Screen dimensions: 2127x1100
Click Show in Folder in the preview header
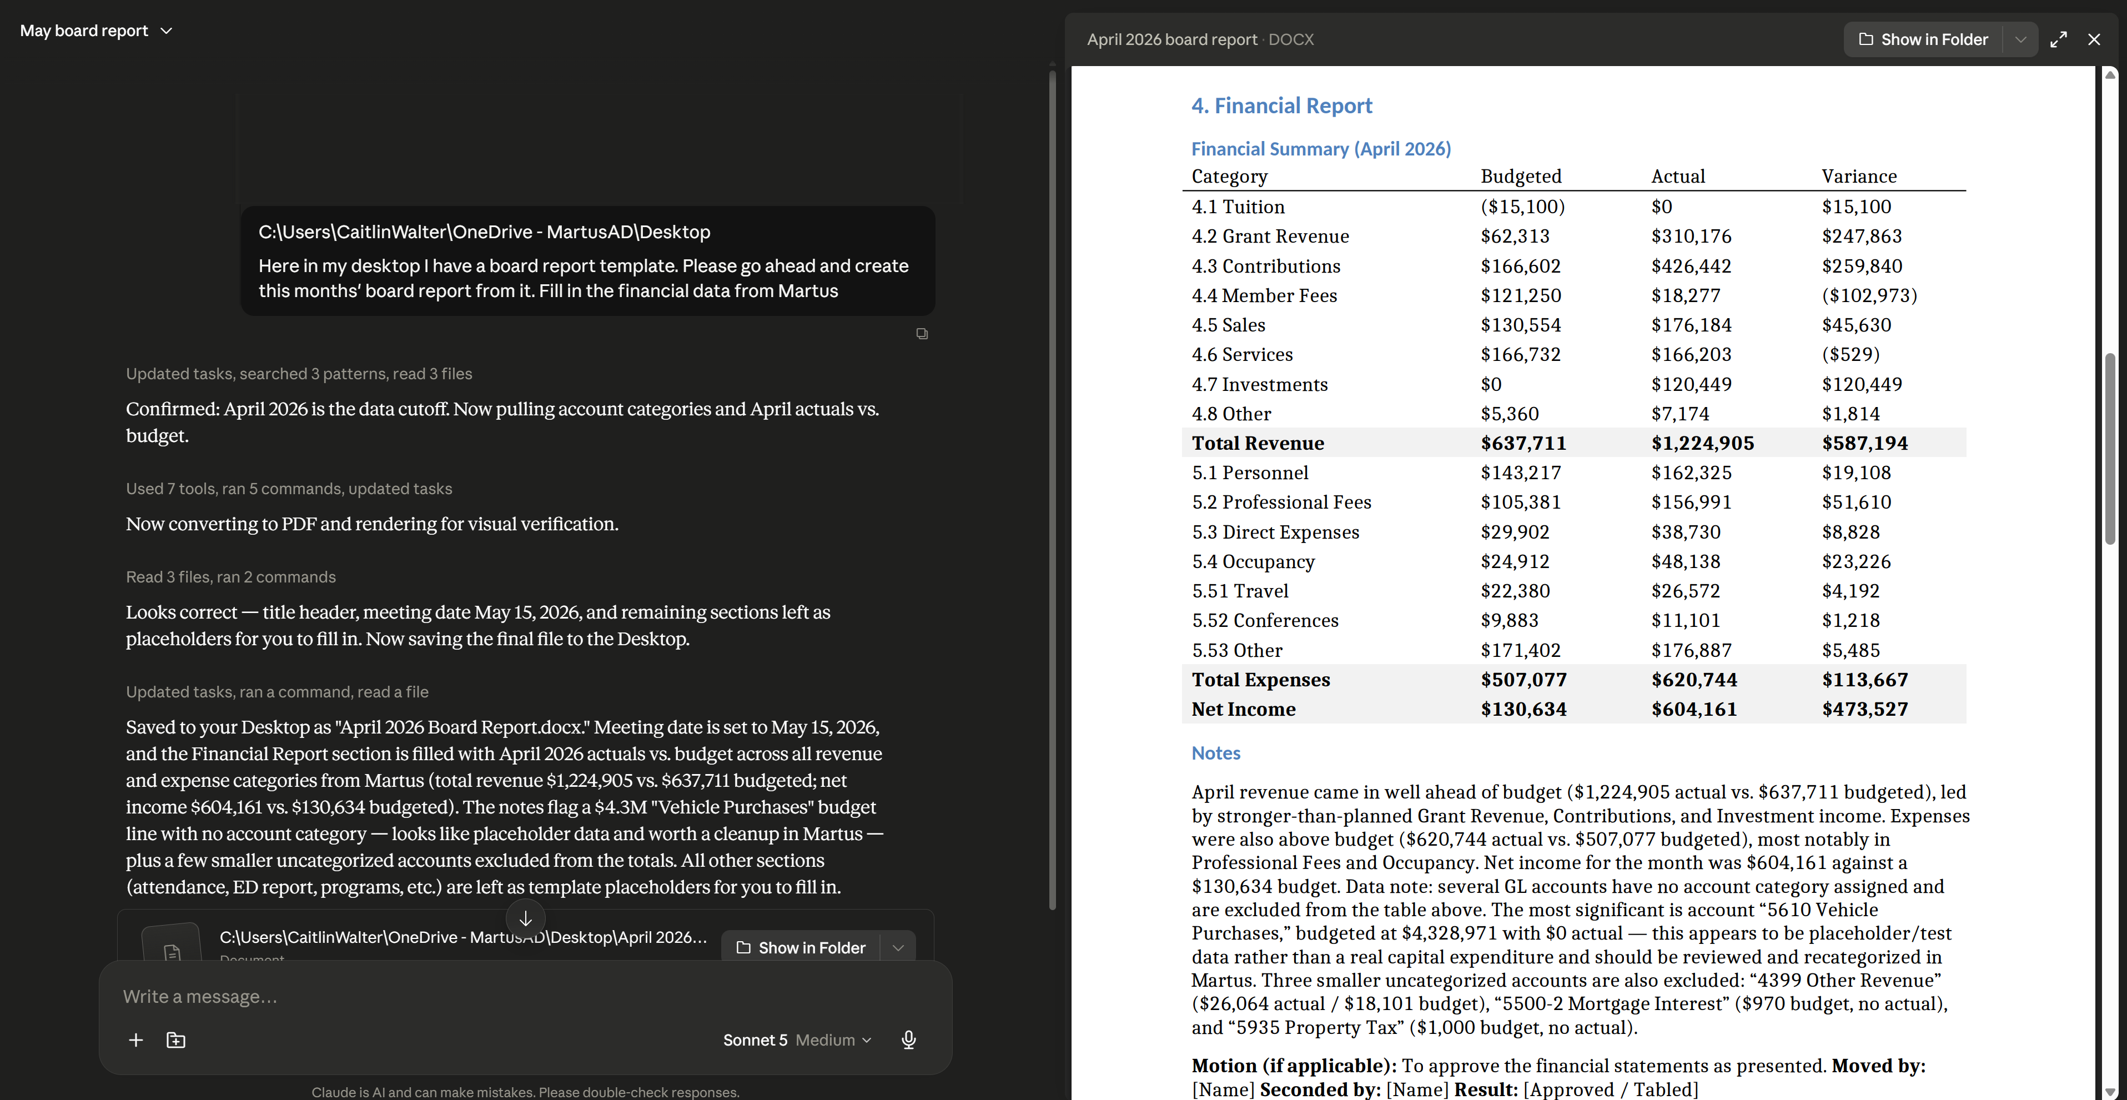[1923, 39]
